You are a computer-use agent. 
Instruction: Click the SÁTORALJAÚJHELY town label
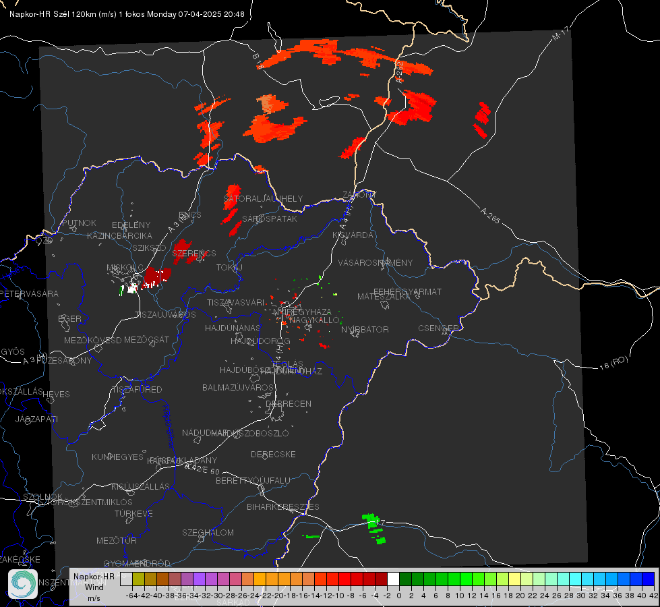[263, 198]
